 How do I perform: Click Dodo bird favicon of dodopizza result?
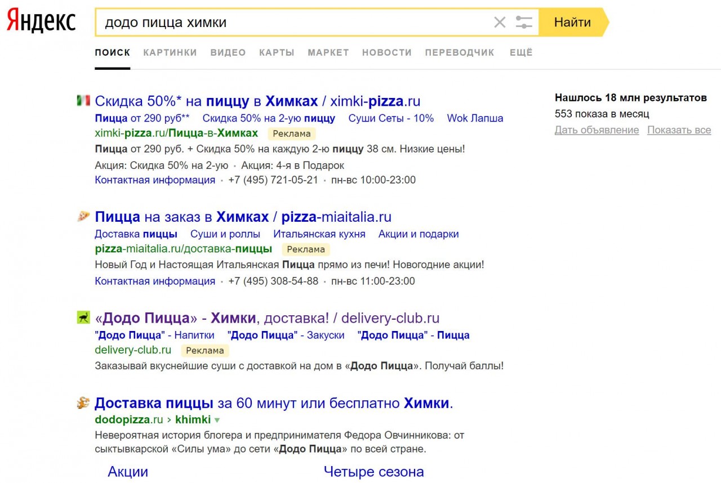pyautogui.click(x=83, y=402)
